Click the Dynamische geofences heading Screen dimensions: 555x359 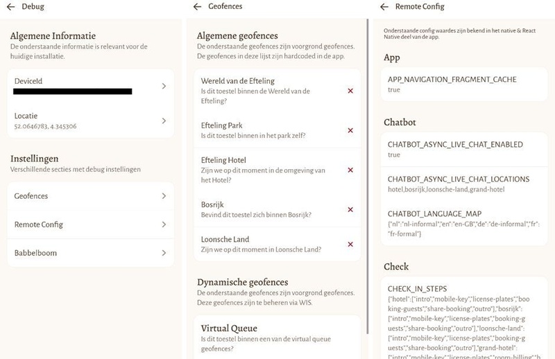(x=242, y=282)
